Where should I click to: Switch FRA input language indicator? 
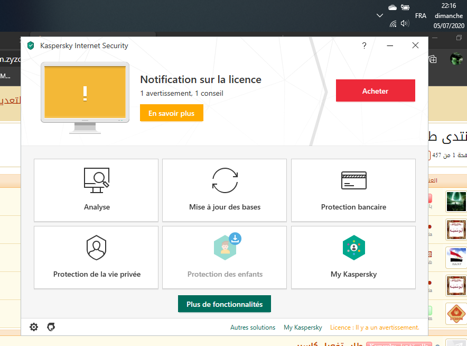421,16
